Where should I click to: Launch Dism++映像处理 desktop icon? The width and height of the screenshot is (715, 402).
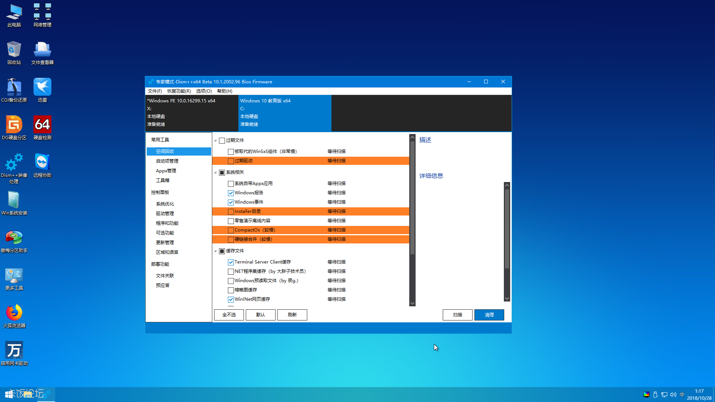[x=14, y=168]
